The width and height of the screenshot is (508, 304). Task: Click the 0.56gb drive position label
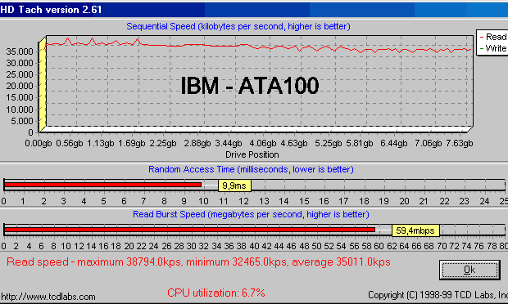70,143
